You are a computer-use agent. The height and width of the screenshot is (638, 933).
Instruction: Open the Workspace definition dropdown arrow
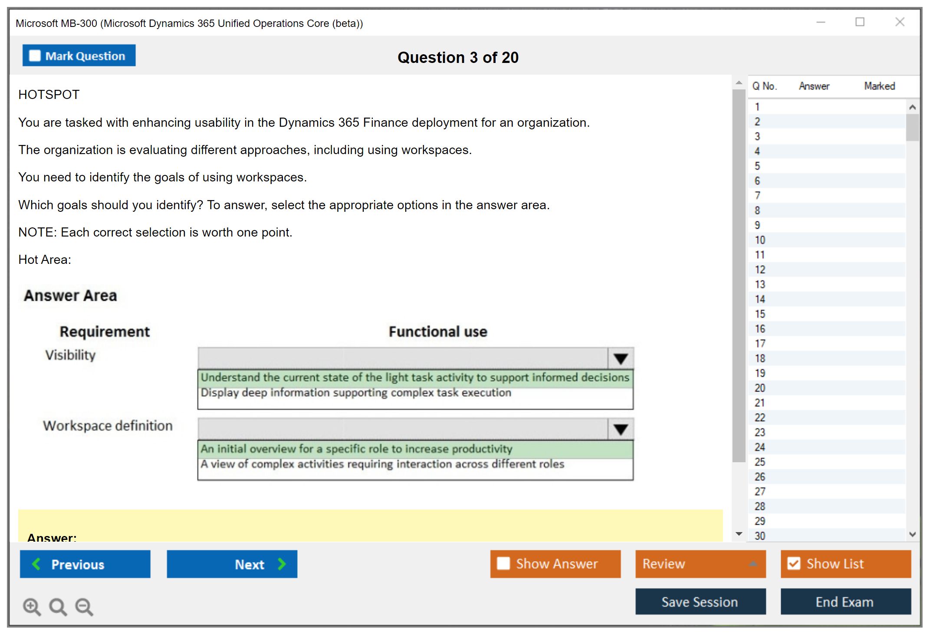[621, 429]
